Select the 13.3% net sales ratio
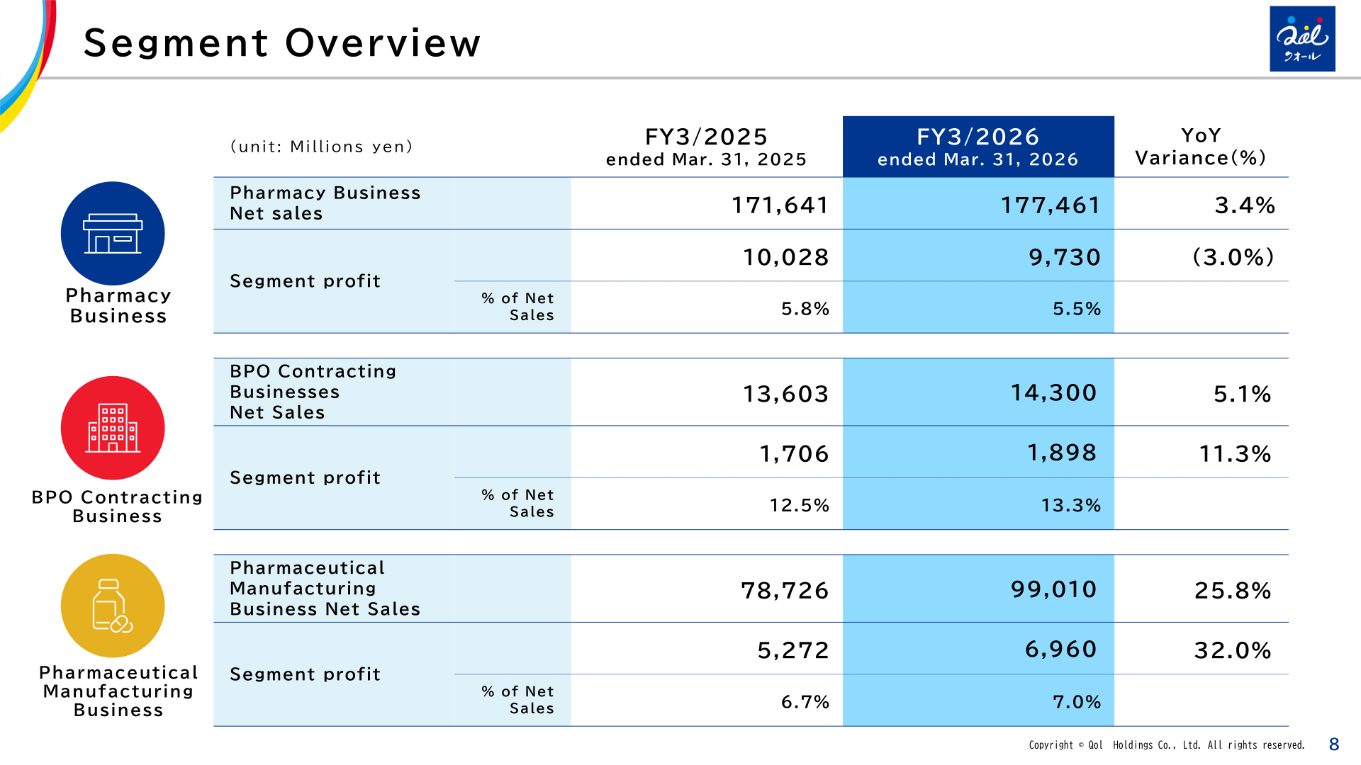 pyautogui.click(x=1071, y=505)
